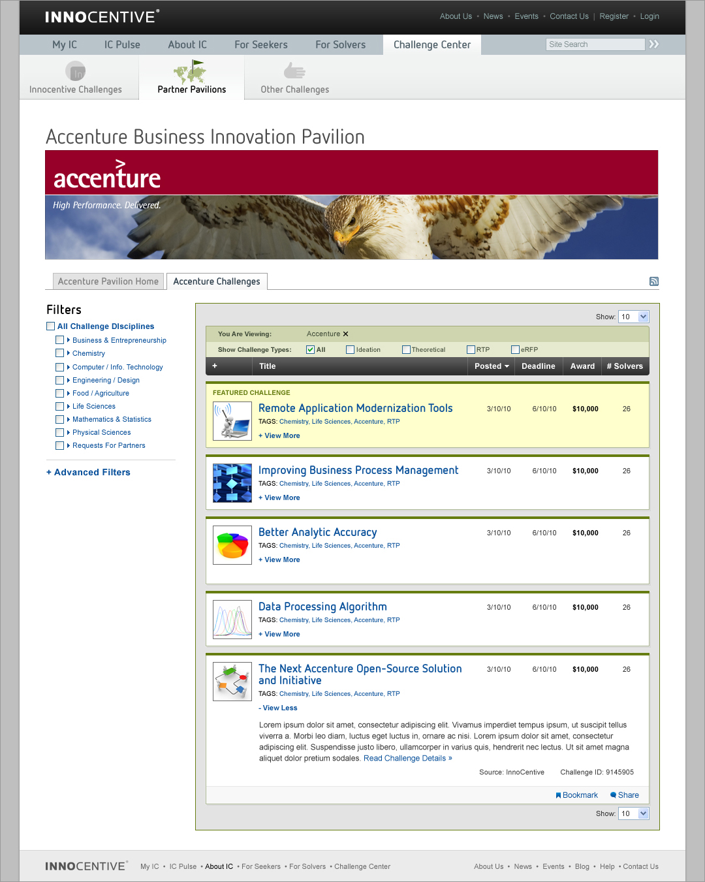Expand the Computer / Info. Technology discipline
Screen dimensions: 705x882
pyautogui.click(x=69, y=367)
